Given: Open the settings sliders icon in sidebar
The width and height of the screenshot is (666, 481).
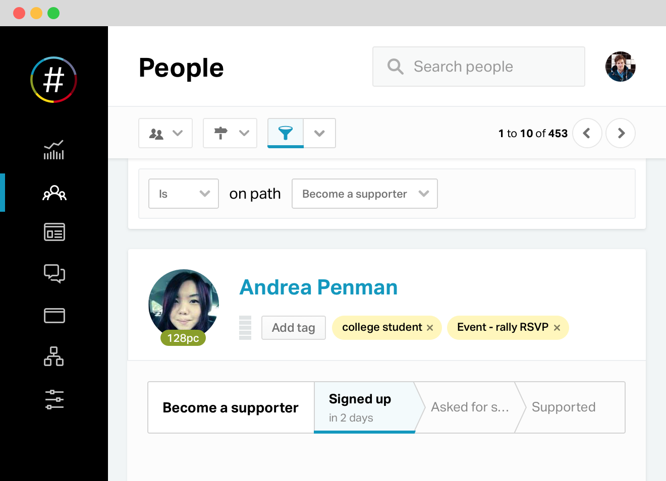Looking at the screenshot, I should coord(54,399).
